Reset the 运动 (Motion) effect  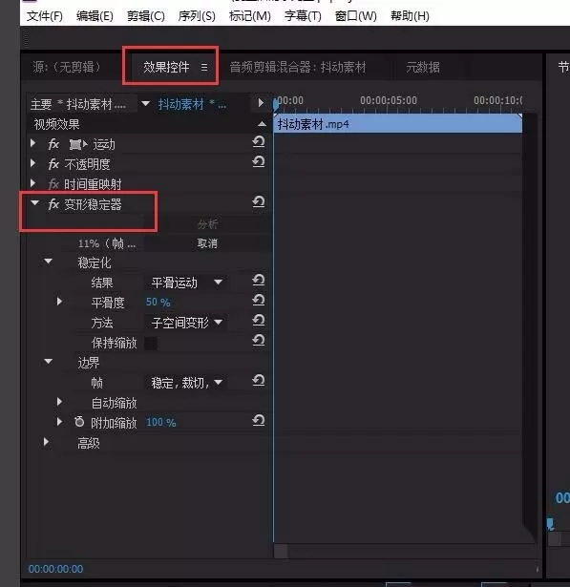coord(259,142)
